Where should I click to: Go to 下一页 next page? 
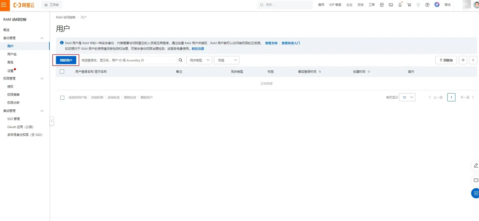pos(467,97)
